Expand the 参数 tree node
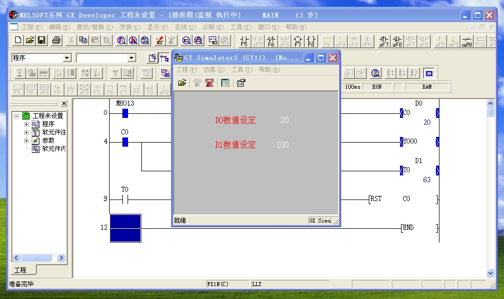 (26, 141)
